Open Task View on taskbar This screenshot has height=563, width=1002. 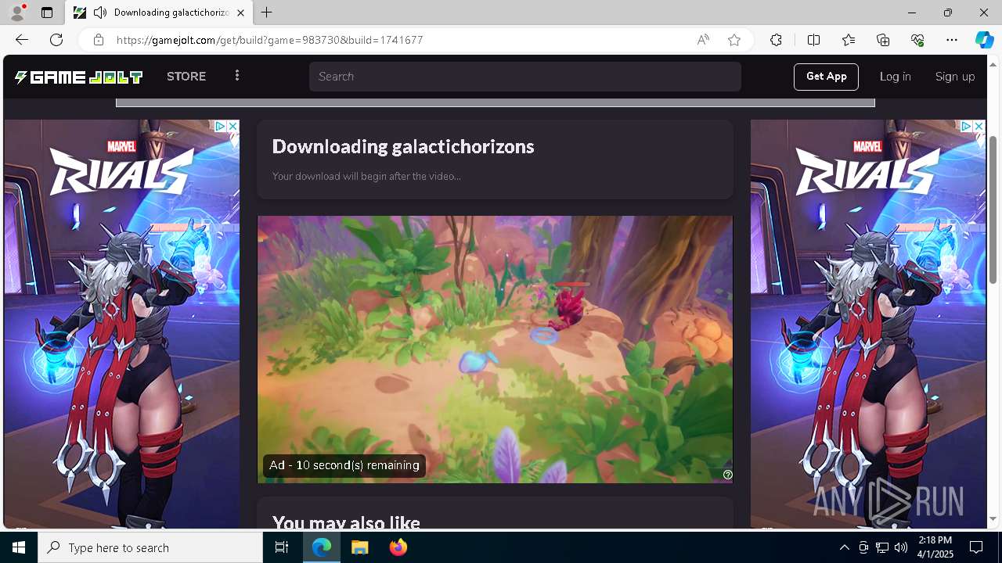pos(282,547)
